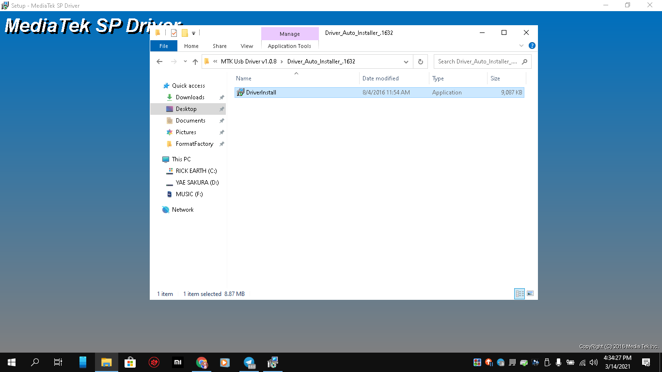Switch to the View ribbon tab
Viewport: 662px width, 372px height.
coord(247,46)
